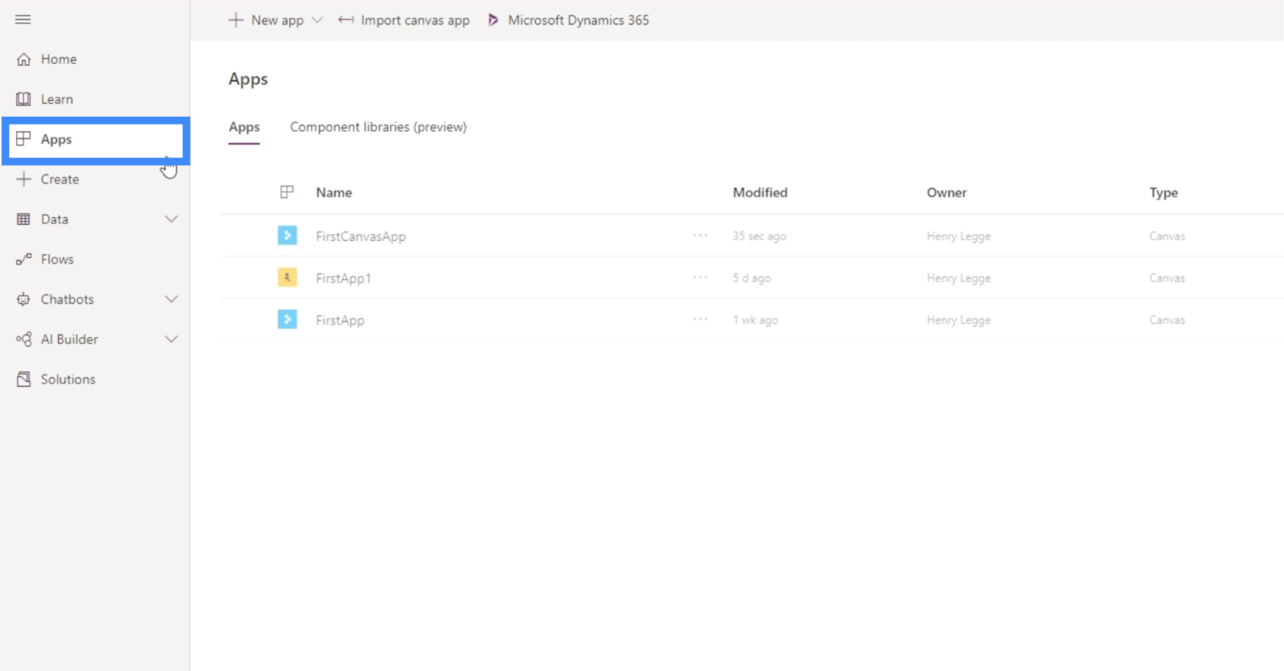Click the FirstCanvasApp blue app icon
1284x671 pixels.
click(287, 235)
